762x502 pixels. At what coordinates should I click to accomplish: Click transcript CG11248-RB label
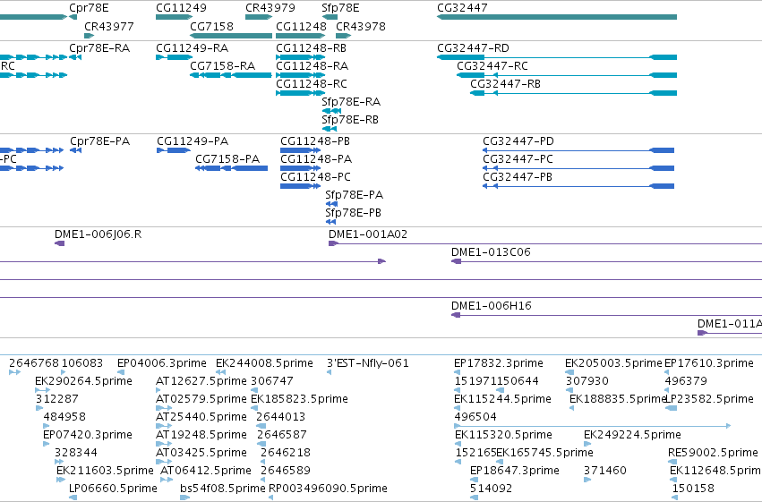pyautogui.click(x=311, y=48)
